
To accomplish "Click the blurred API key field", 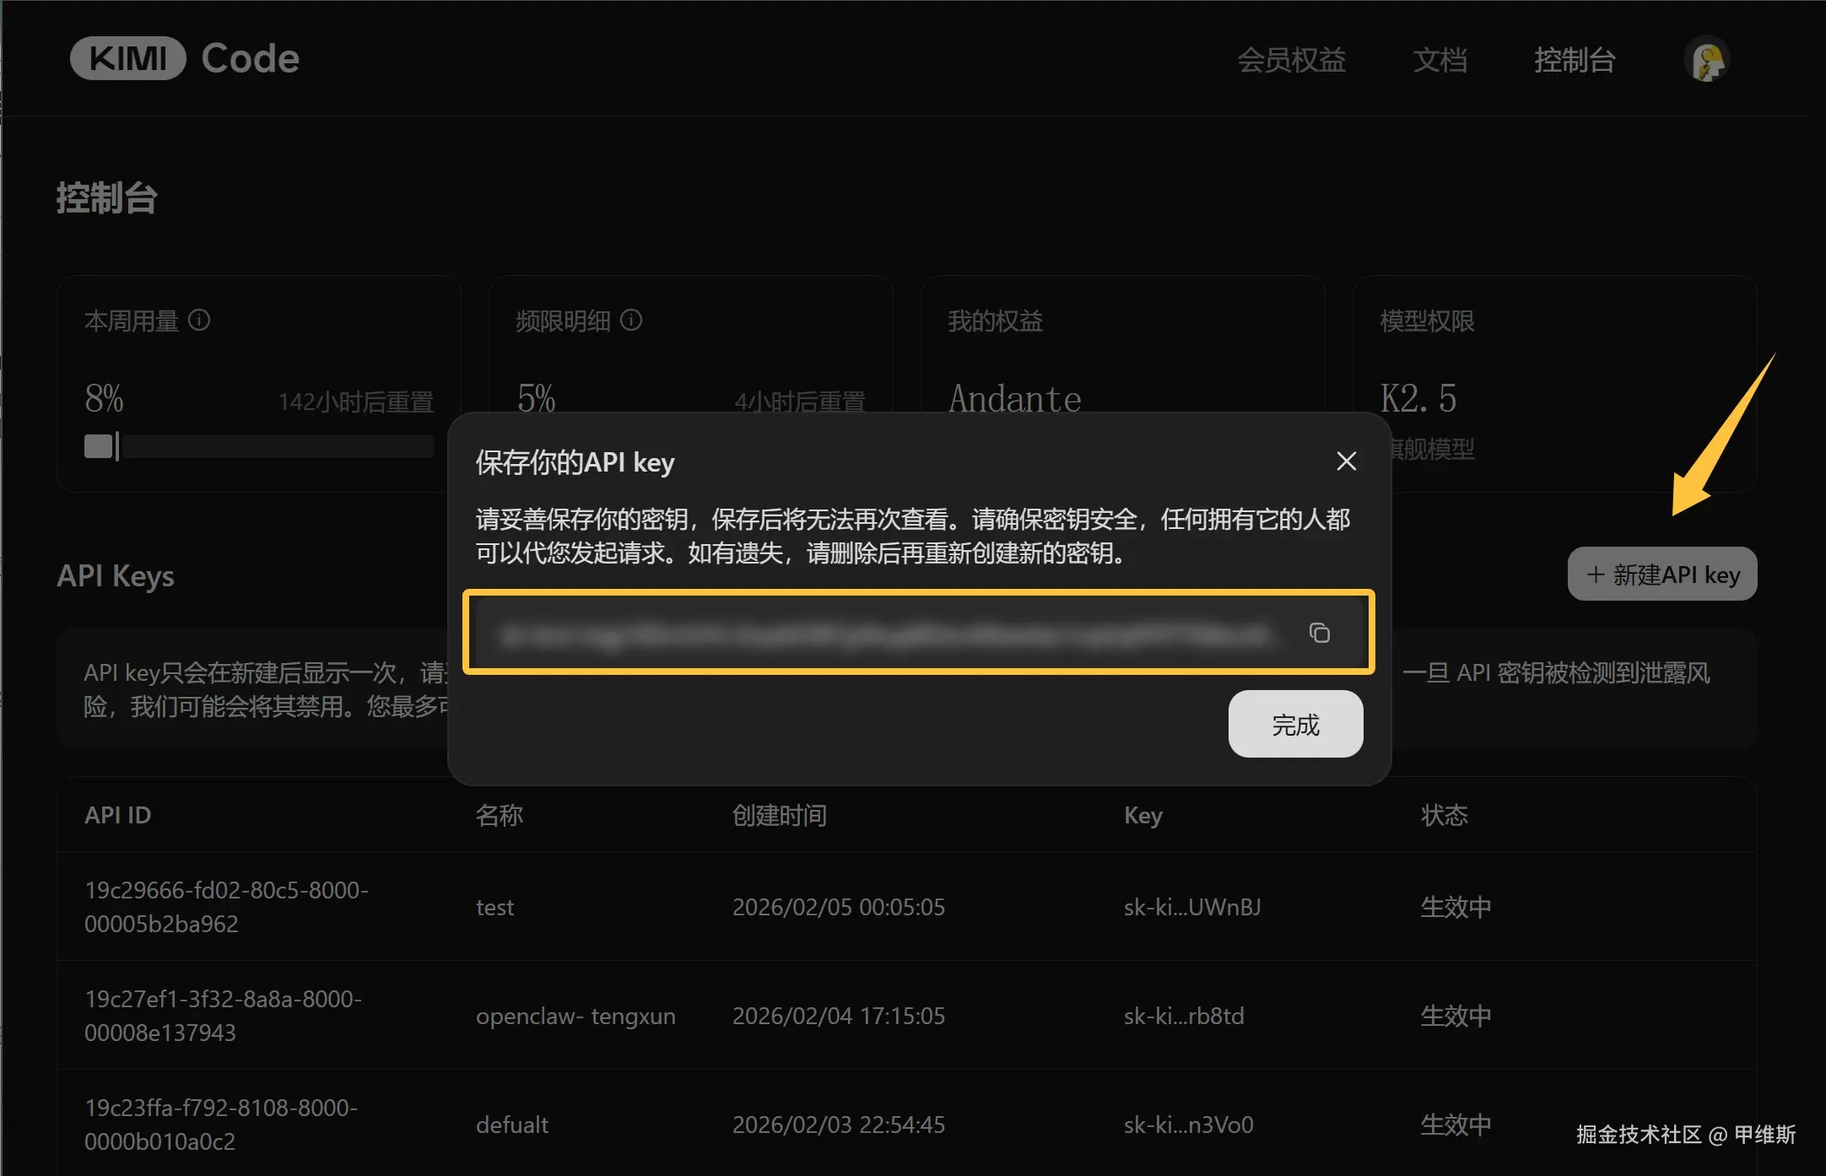I will coord(884,634).
